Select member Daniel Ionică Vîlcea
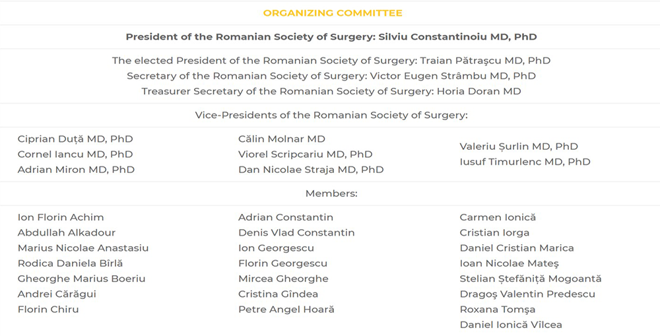660x336 pixels. (511, 324)
